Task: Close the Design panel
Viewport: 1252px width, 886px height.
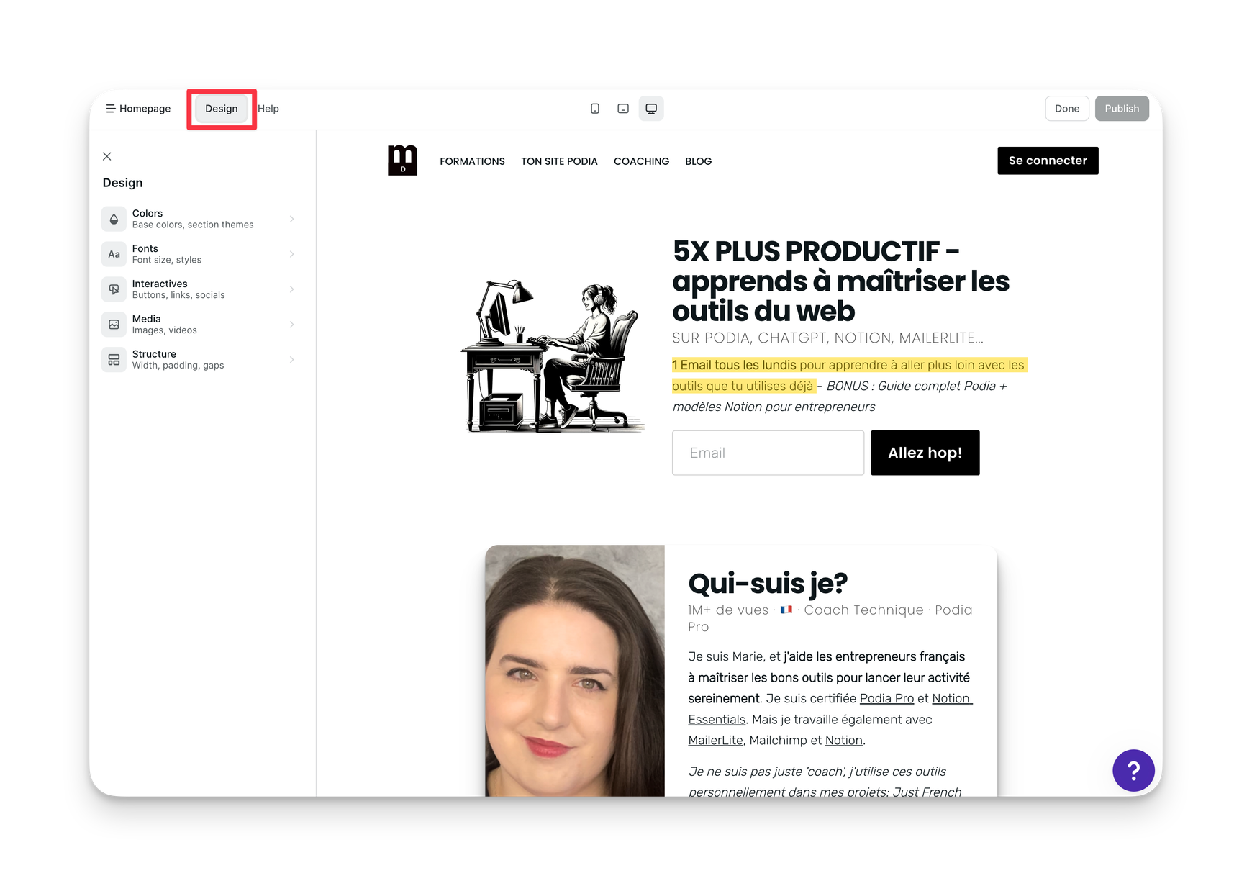Action: click(107, 156)
